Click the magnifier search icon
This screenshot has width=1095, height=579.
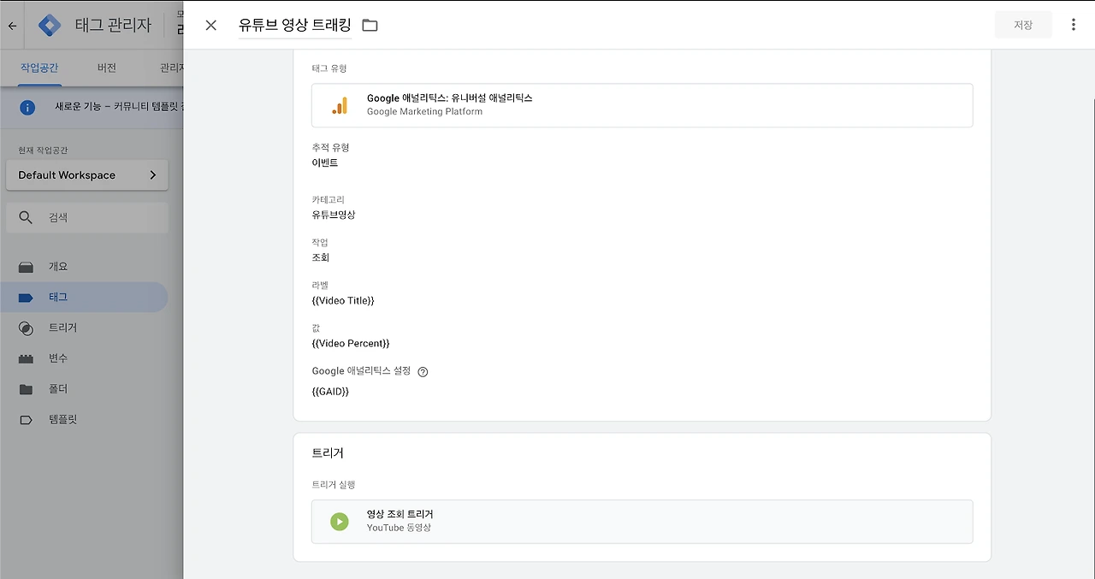click(x=26, y=218)
